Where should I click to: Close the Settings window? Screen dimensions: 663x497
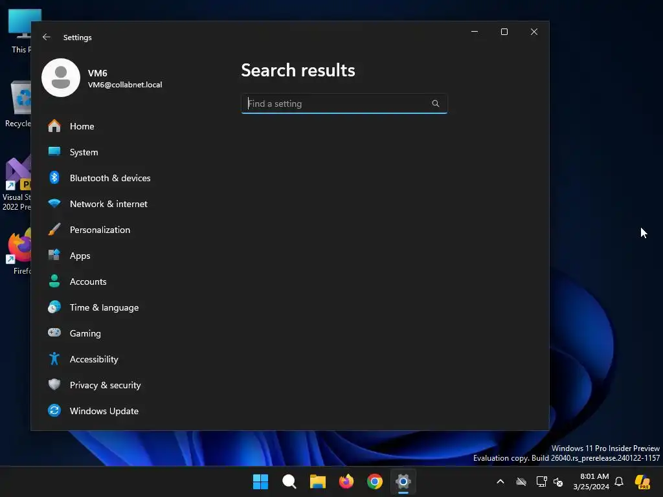tap(534, 32)
